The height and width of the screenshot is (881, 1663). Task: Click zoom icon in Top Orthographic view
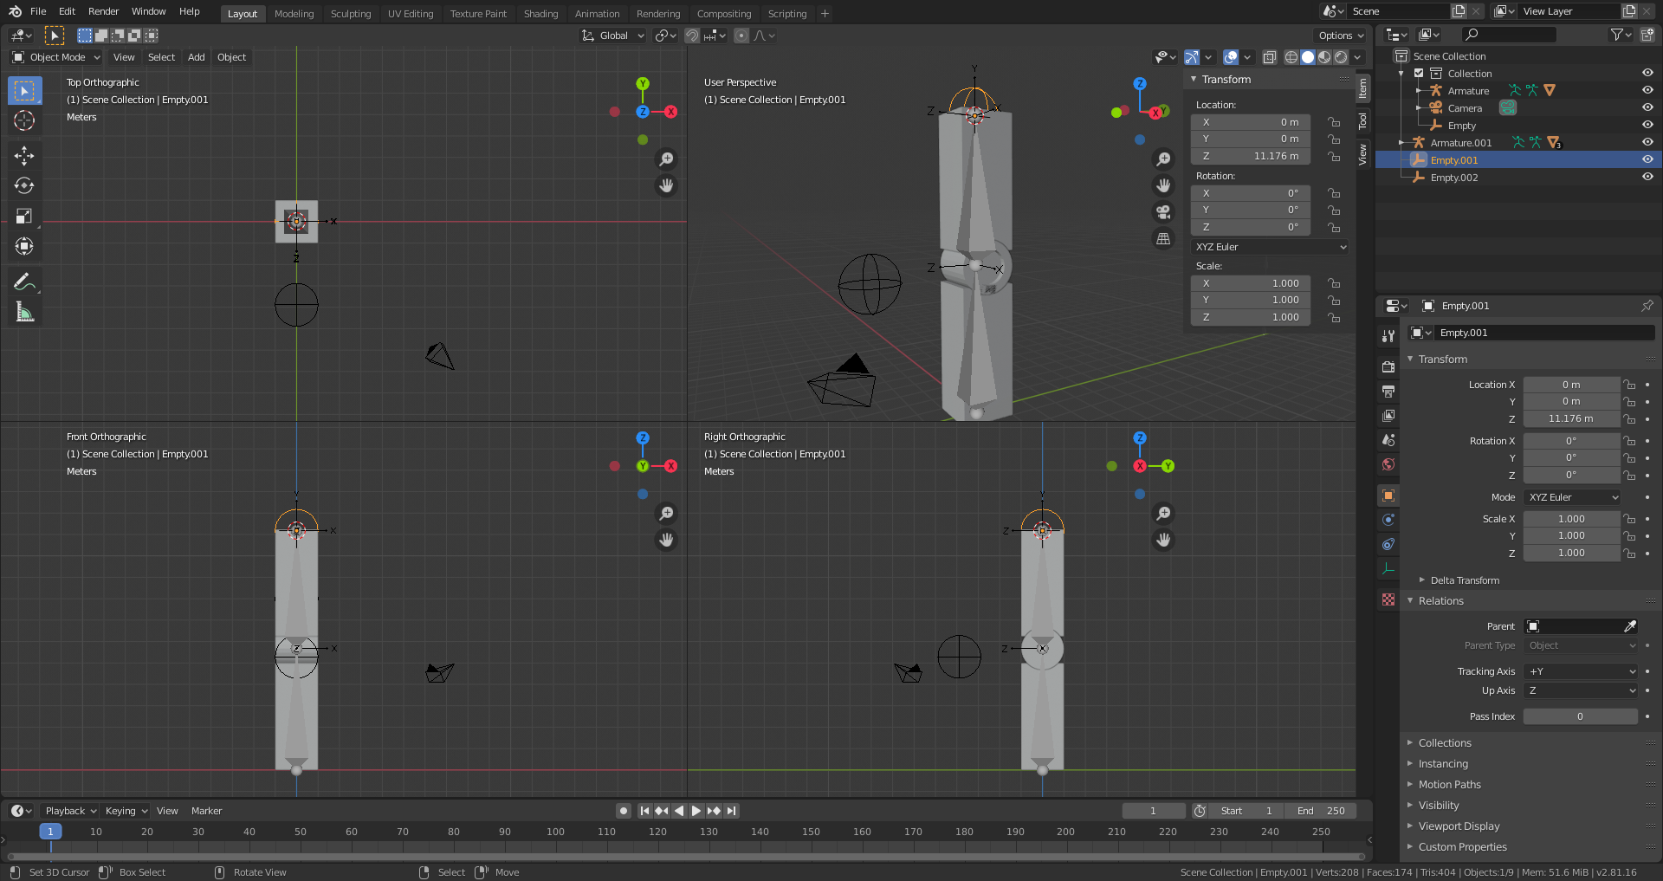(666, 159)
